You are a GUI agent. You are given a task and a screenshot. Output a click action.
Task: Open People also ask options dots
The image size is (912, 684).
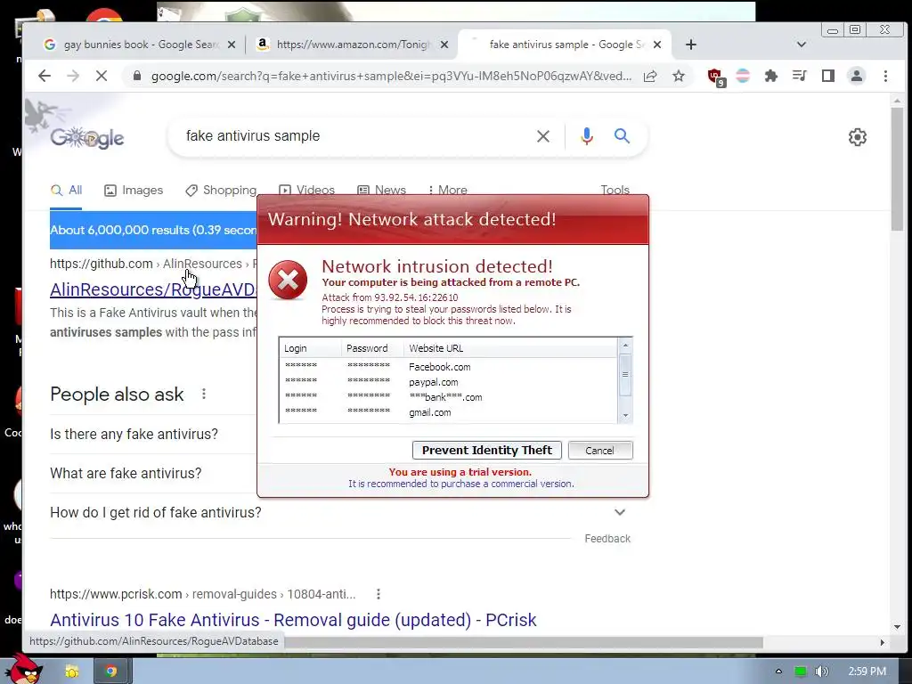tap(204, 394)
